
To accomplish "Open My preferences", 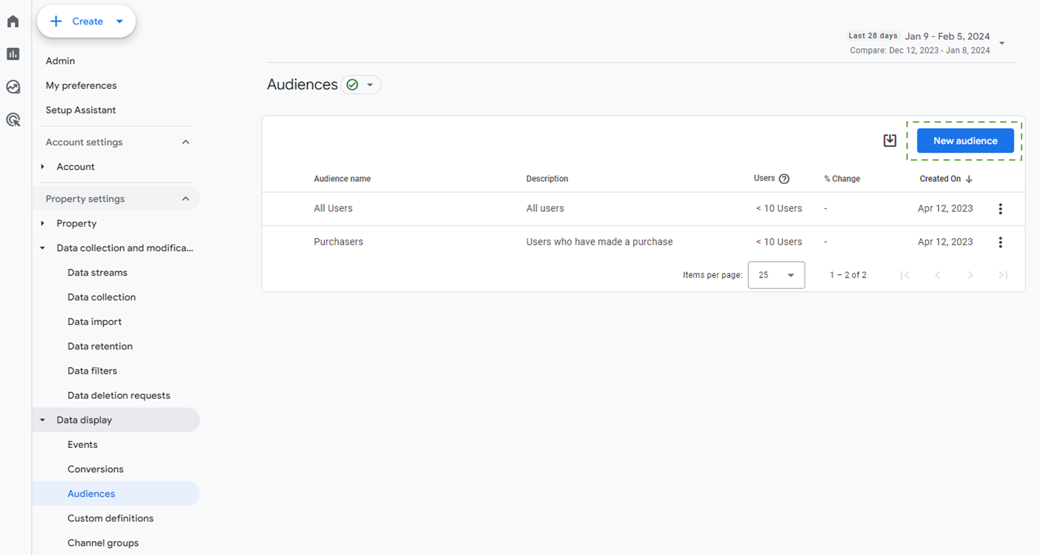I will point(81,85).
